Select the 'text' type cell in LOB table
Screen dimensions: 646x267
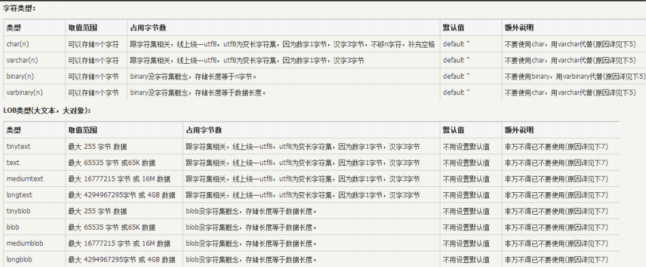point(13,162)
